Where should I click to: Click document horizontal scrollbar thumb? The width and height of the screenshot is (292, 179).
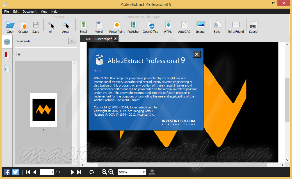pos(182,165)
